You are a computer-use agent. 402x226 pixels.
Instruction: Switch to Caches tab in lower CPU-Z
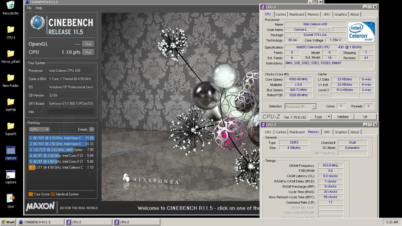281,132
